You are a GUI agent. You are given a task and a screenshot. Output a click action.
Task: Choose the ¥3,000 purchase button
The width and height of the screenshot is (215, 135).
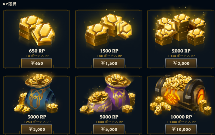tap(37, 129)
